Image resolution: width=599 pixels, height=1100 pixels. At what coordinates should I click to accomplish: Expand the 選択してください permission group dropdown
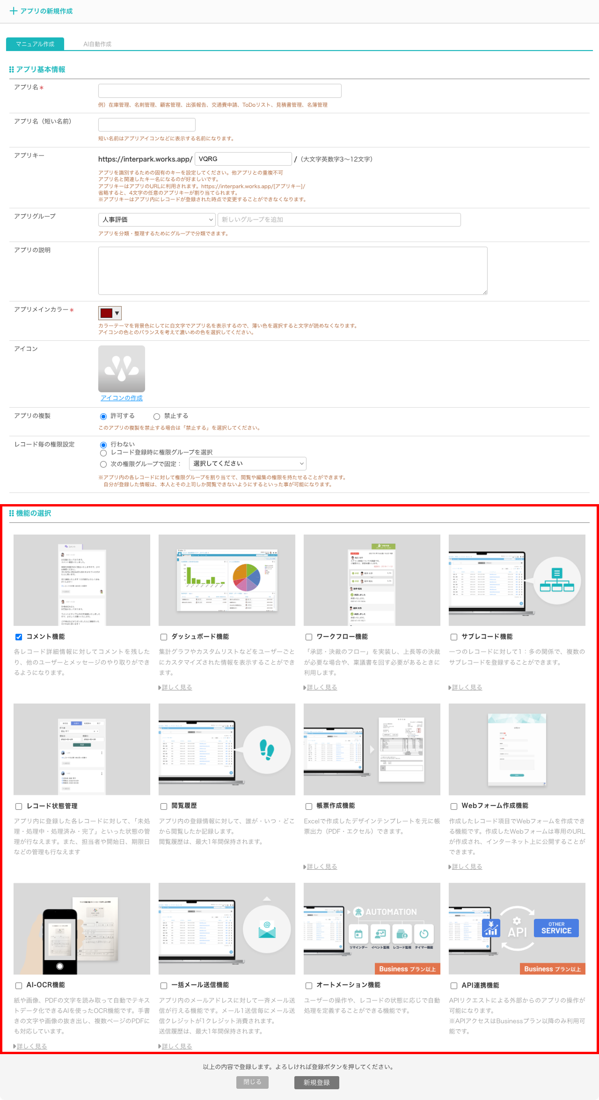point(248,463)
